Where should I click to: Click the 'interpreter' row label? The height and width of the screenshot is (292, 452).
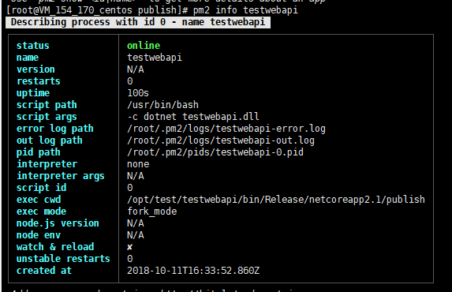47,164
